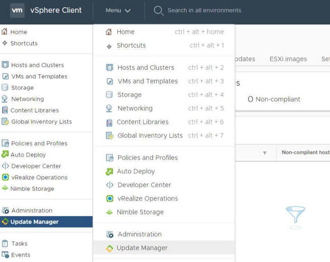Screen dimensions: 330x262
Task: Click the search magnifier icon
Action: tap(158, 10)
